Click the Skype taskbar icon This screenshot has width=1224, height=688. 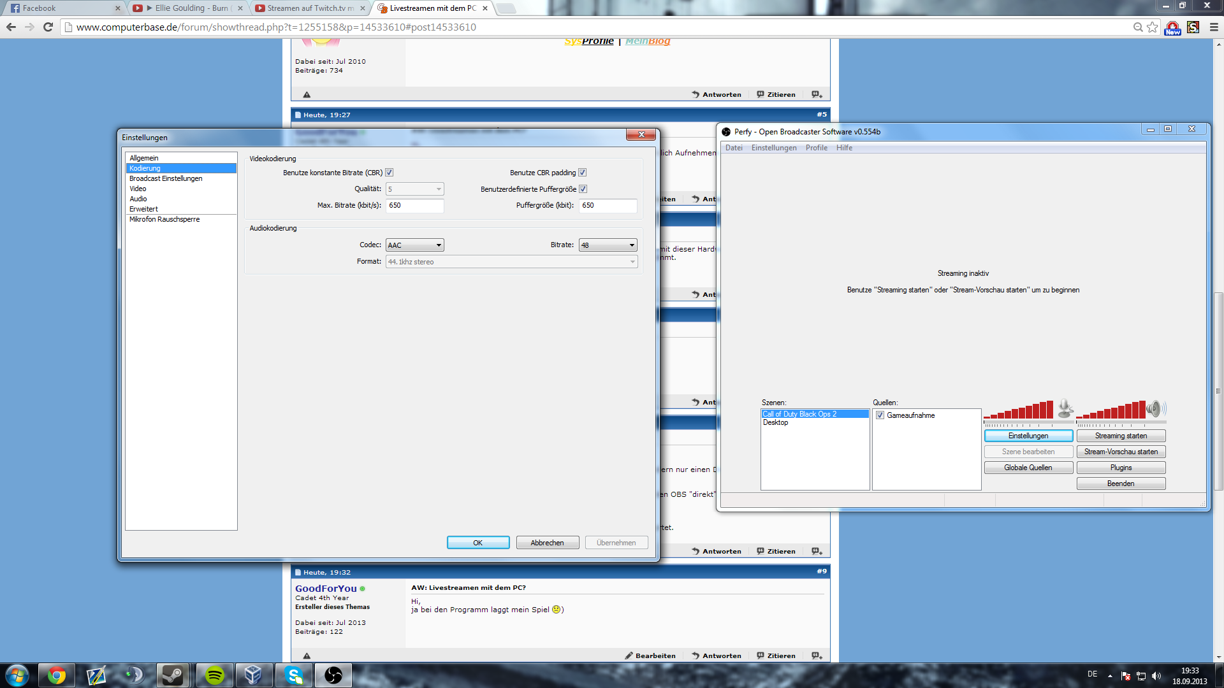pyautogui.click(x=293, y=675)
